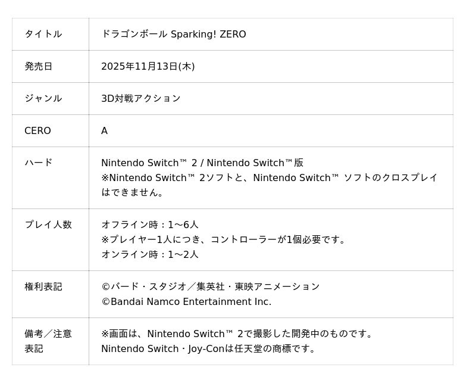Image resolution: width=476 pixels, height=383 pixels.
Task: Select the オフライン時:1〜6人 line
Action: (x=149, y=225)
